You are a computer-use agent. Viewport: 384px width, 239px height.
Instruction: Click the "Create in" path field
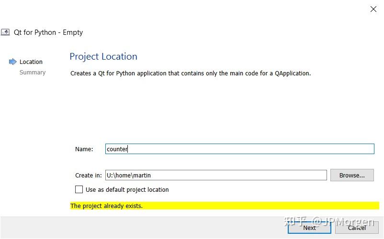[x=215, y=175]
